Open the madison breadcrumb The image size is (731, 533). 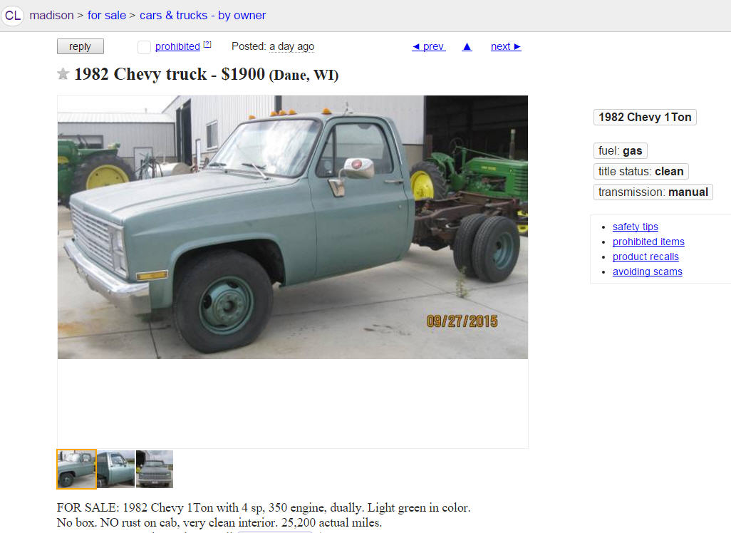[x=51, y=16]
